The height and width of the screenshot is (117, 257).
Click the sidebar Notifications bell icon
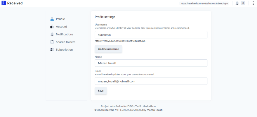[52, 34]
